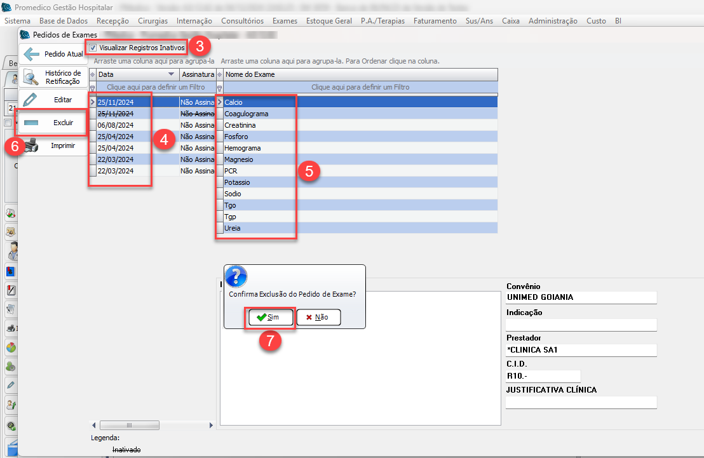Open the filter funnel beside the Data filter row

click(93, 88)
